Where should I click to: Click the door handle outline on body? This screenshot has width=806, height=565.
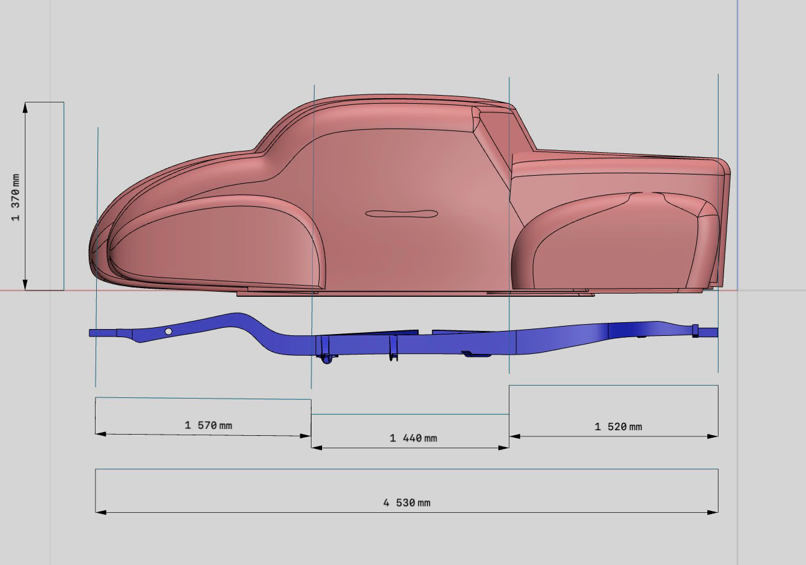[x=401, y=214]
